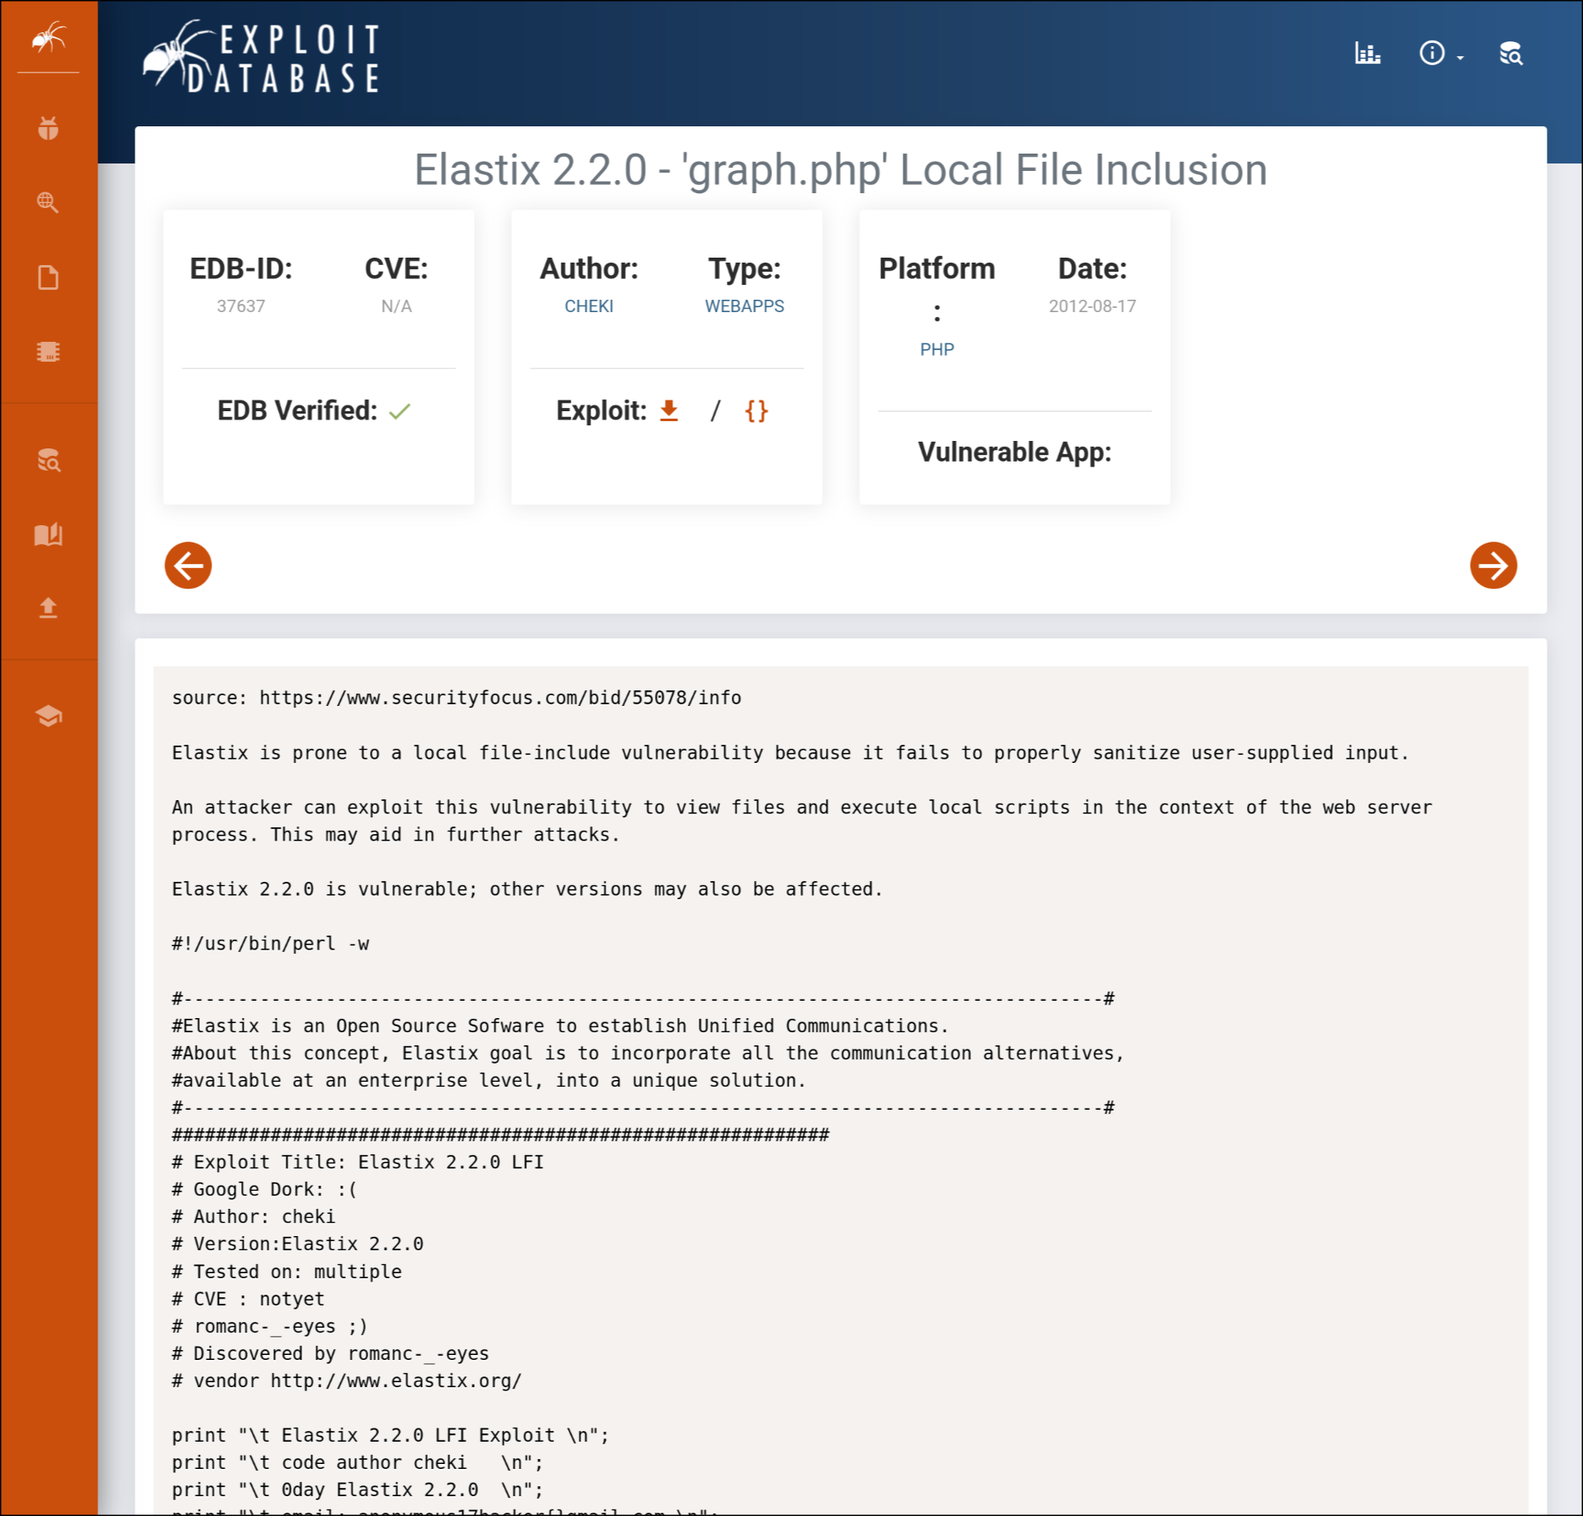This screenshot has width=1583, height=1516.
Task: Click the spider logo at top of sidebar
Action: [49, 38]
